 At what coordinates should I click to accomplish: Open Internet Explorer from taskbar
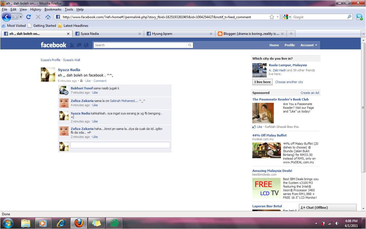(x=61, y=223)
